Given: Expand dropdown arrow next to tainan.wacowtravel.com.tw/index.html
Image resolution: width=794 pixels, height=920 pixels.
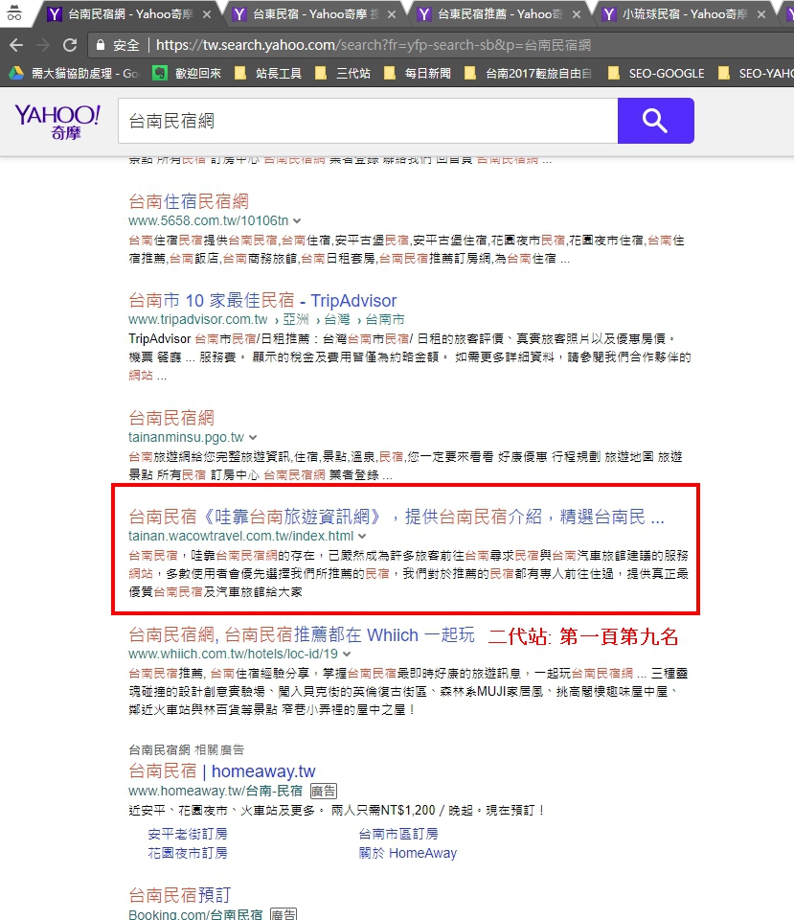Looking at the screenshot, I should tap(362, 537).
